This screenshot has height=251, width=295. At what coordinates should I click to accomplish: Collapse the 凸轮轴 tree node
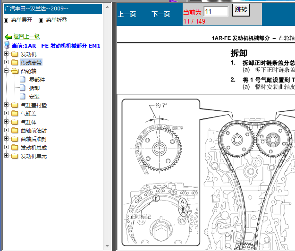pyautogui.click(x=7, y=71)
